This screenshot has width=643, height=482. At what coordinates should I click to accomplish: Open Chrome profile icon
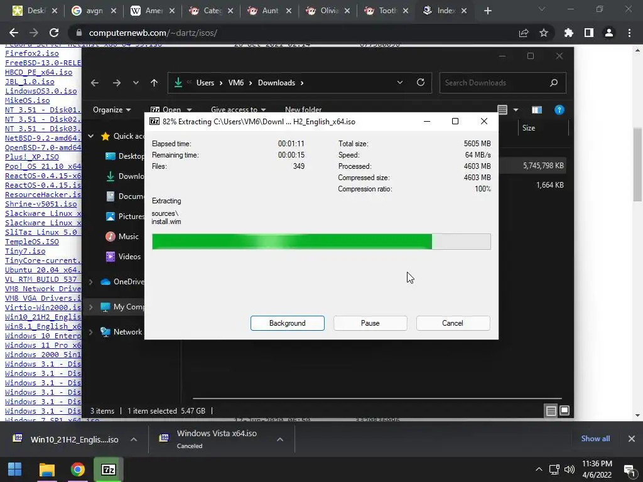(609, 33)
